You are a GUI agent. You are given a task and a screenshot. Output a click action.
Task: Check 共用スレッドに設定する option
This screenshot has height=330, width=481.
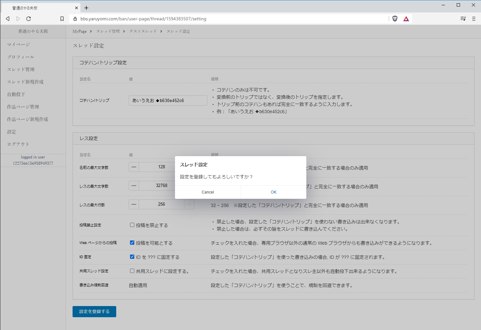132,271
